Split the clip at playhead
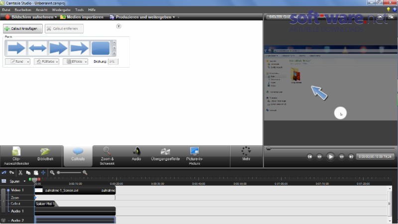Screen dimensions: 398x224 43,172
